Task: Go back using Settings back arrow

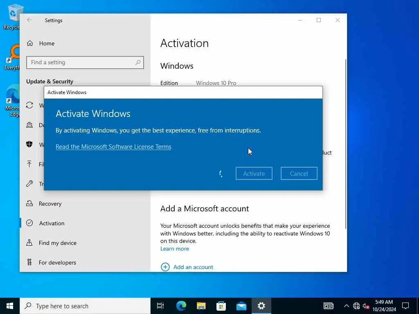Action: click(x=29, y=20)
